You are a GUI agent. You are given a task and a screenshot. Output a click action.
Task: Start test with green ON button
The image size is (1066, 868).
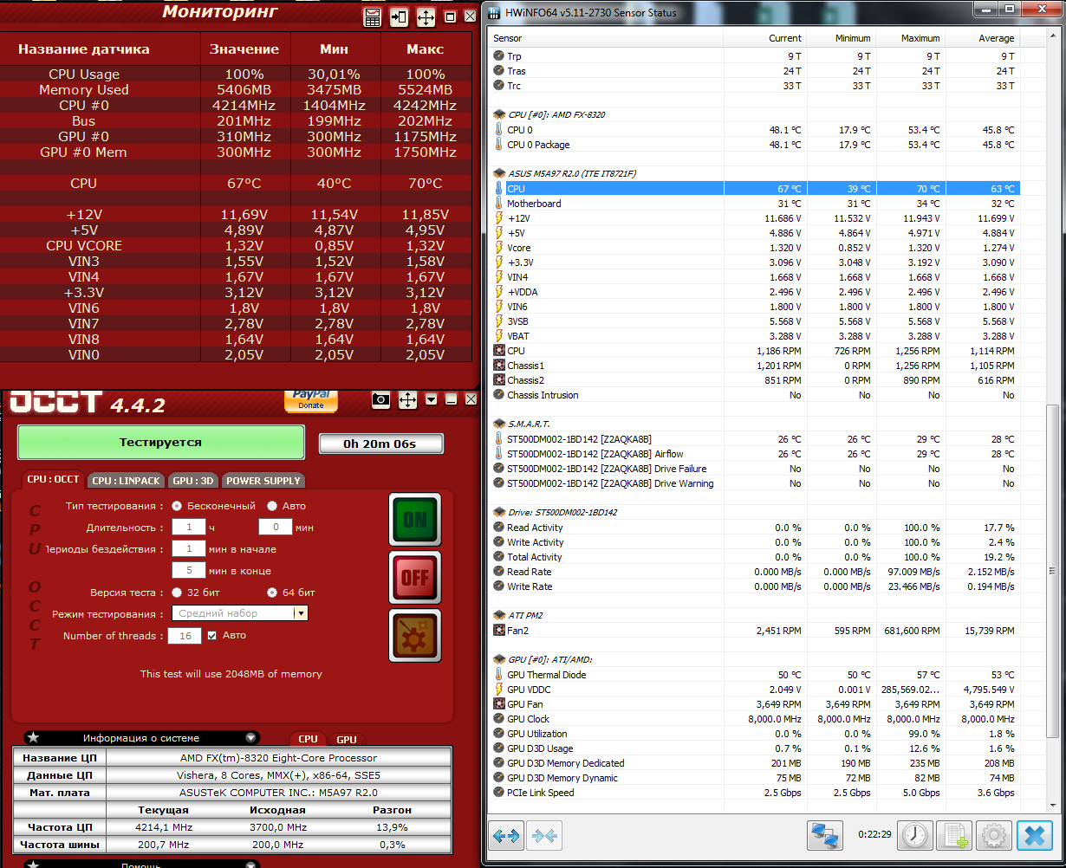[415, 519]
